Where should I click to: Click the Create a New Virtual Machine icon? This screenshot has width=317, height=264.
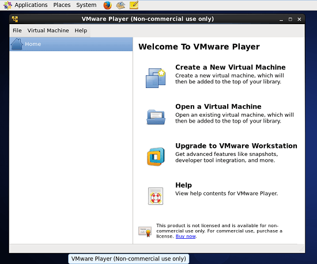[x=156, y=78]
